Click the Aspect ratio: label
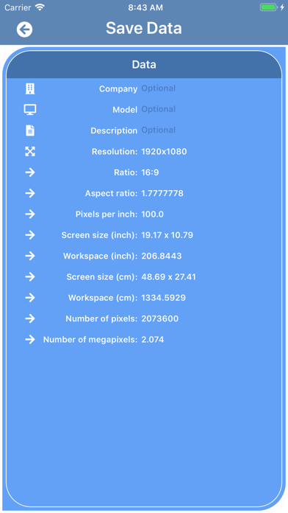288x513 pixels. [111, 193]
